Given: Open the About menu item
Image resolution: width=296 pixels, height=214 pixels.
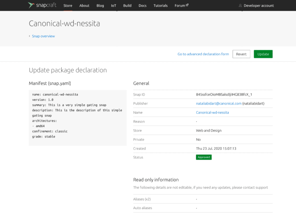Looking at the screenshot, I should [84, 6].
